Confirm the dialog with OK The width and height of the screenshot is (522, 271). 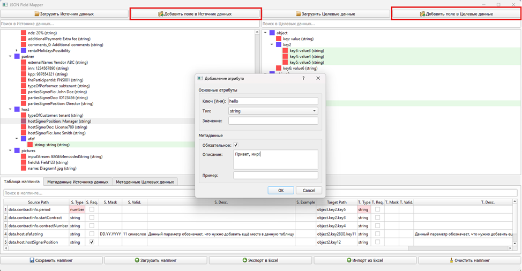pyautogui.click(x=281, y=190)
